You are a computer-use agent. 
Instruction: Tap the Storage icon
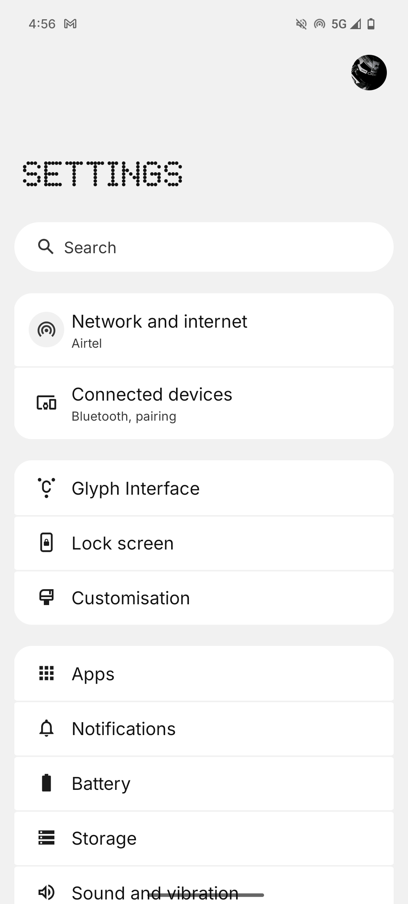46,838
